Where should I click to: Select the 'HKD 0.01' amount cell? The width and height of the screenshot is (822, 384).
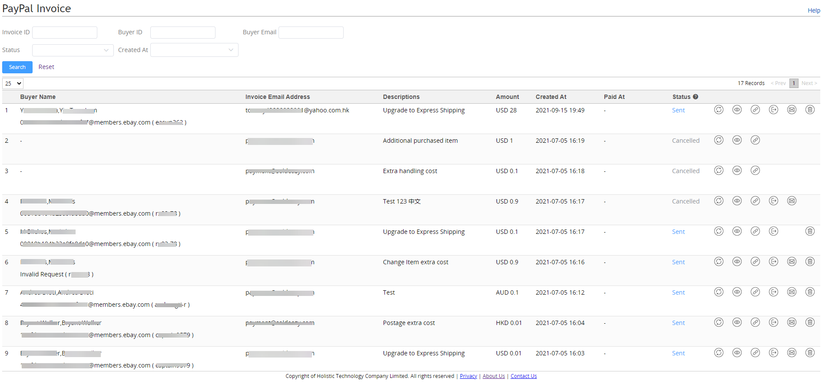pyautogui.click(x=509, y=323)
